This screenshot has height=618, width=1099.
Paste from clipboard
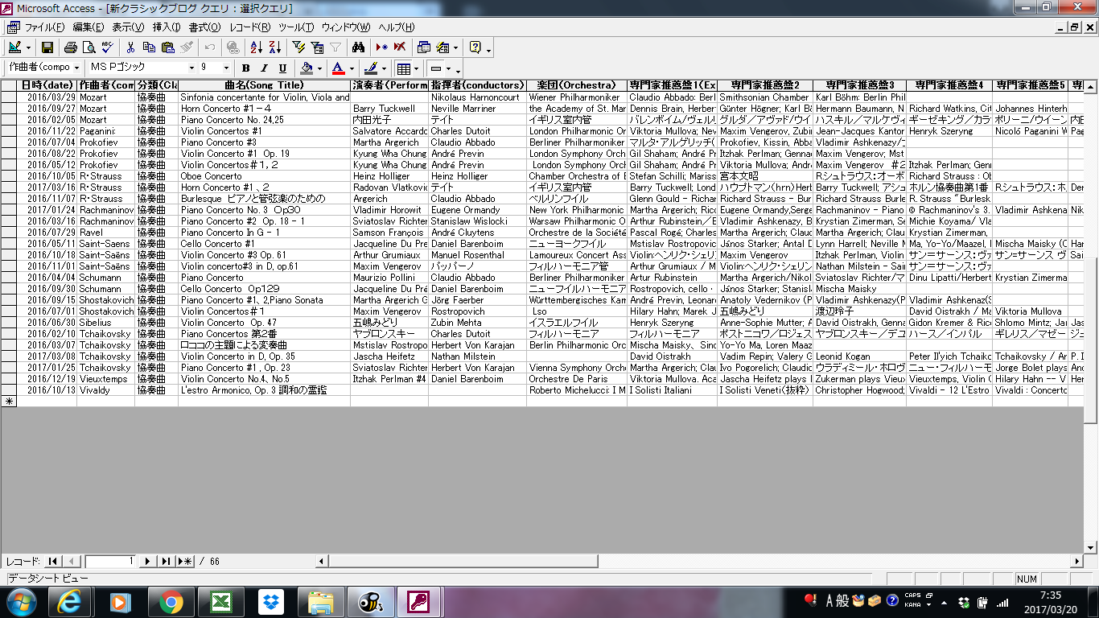[167, 47]
